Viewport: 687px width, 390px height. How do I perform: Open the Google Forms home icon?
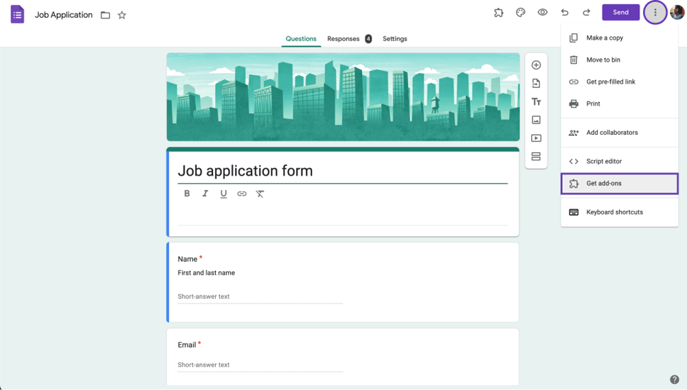[x=17, y=14]
